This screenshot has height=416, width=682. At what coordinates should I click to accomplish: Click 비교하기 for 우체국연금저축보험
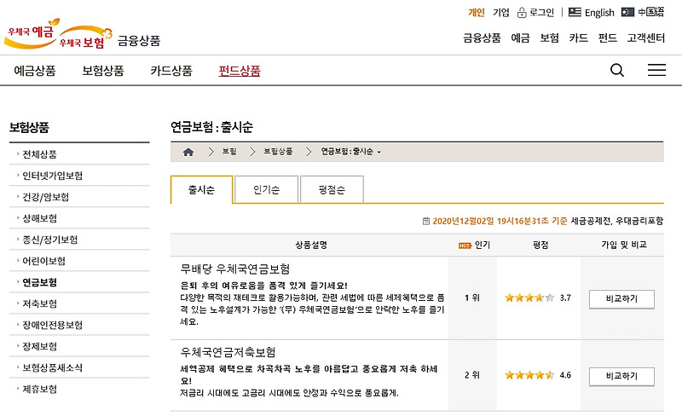coord(621,377)
